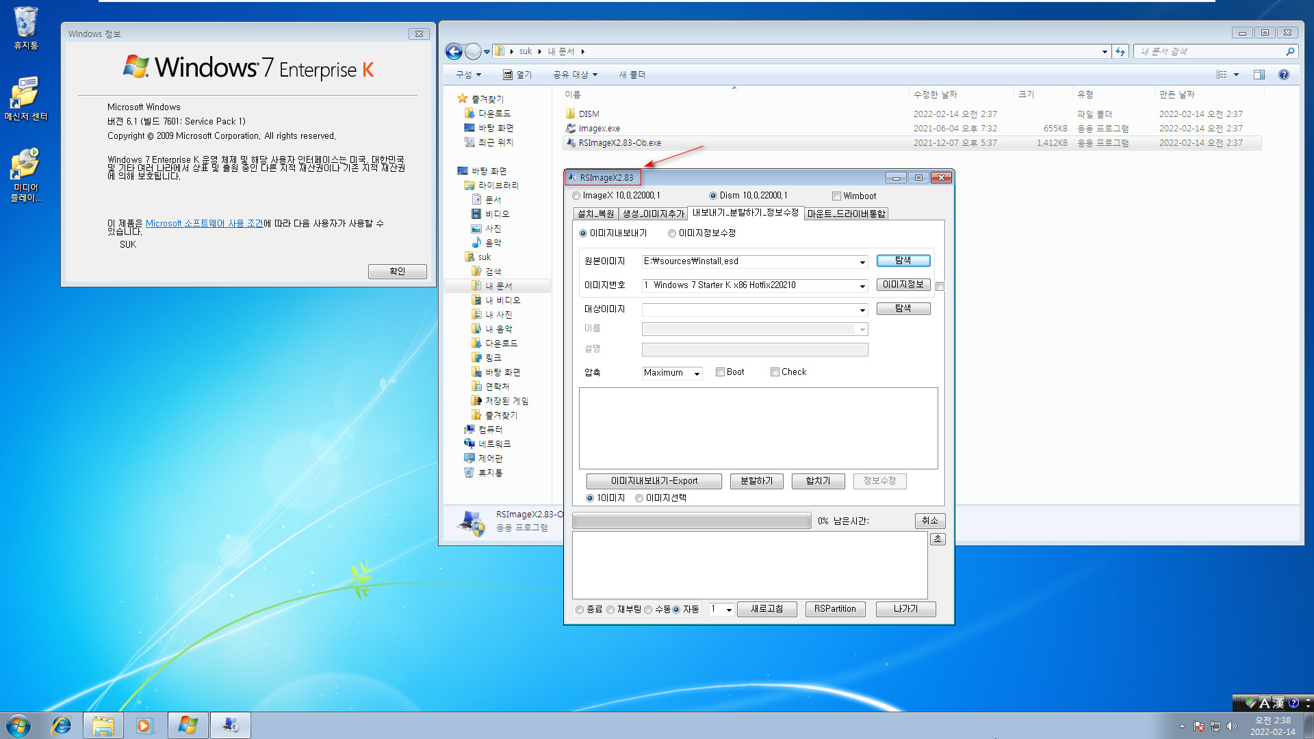The width and height of the screenshot is (1314, 739).
Task: Click 설명 description input field
Action: (x=755, y=350)
